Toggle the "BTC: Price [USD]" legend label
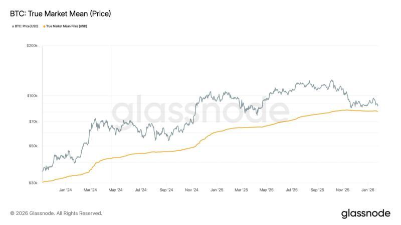This screenshot has width=401, height=225. pos(28,26)
